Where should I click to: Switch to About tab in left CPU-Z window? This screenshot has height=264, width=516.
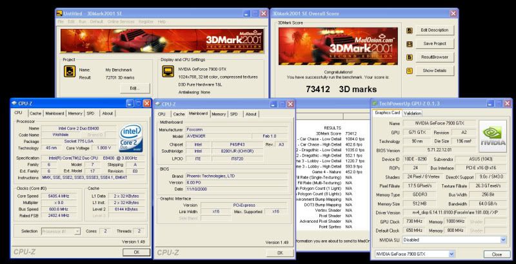[108, 113]
